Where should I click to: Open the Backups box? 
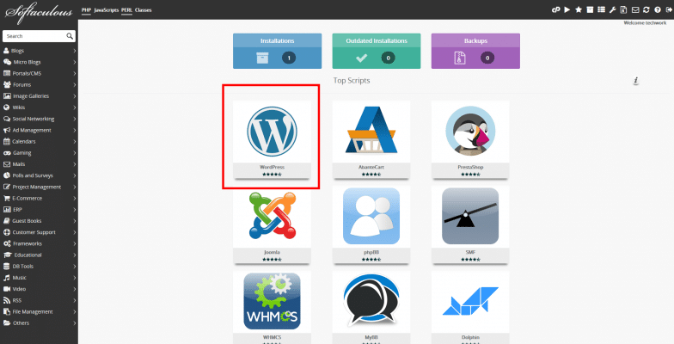pyautogui.click(x=475, y=51)
